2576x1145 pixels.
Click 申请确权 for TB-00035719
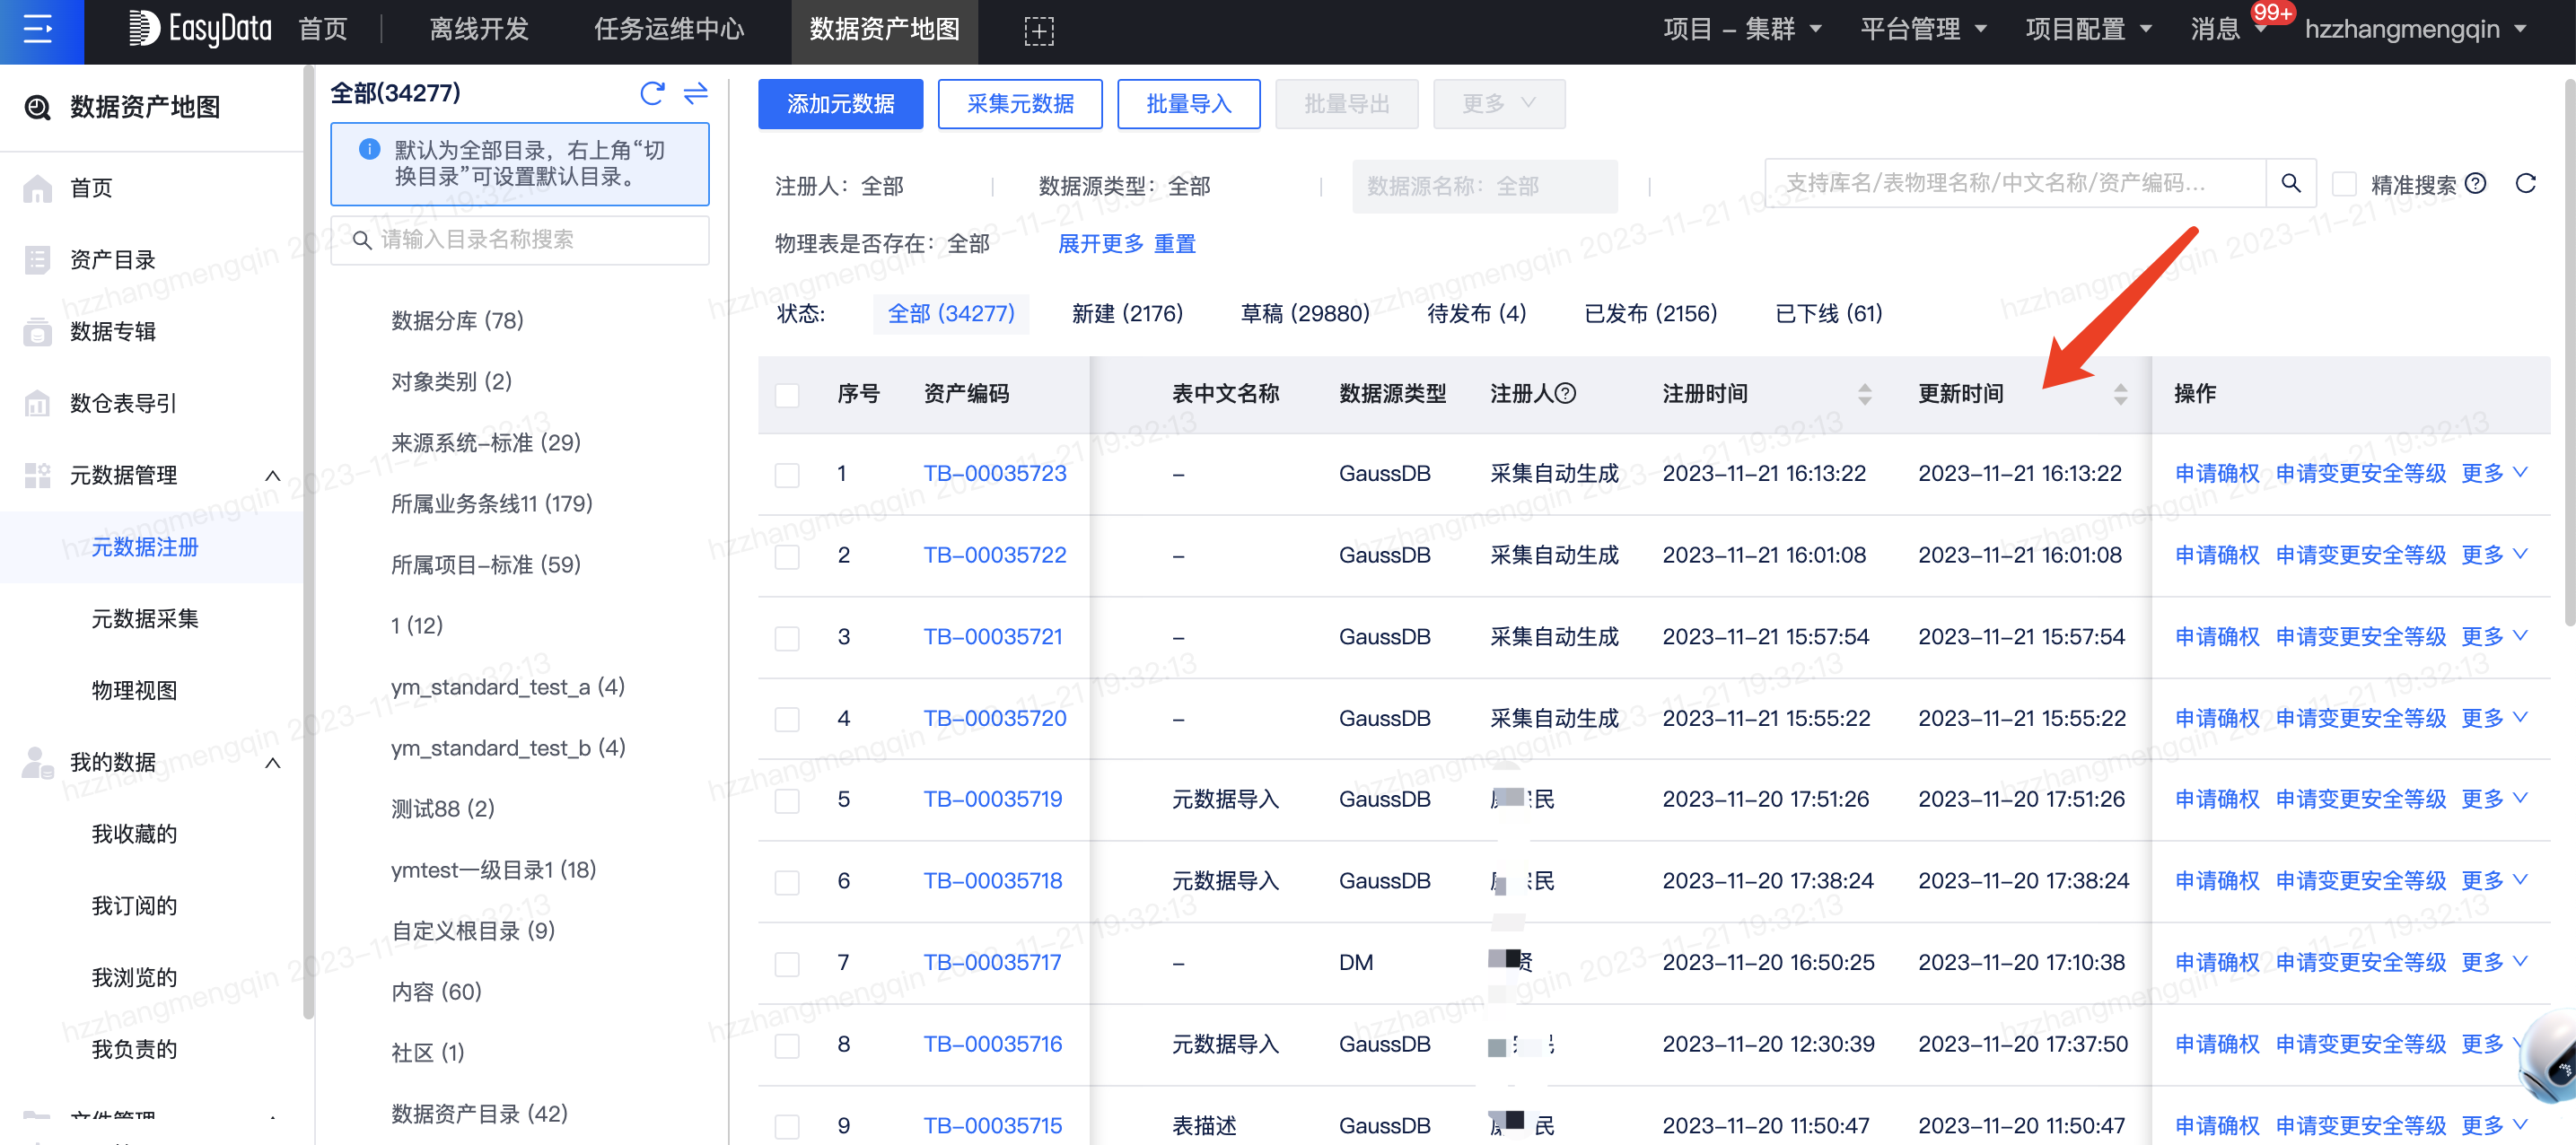coord(2217,799)
